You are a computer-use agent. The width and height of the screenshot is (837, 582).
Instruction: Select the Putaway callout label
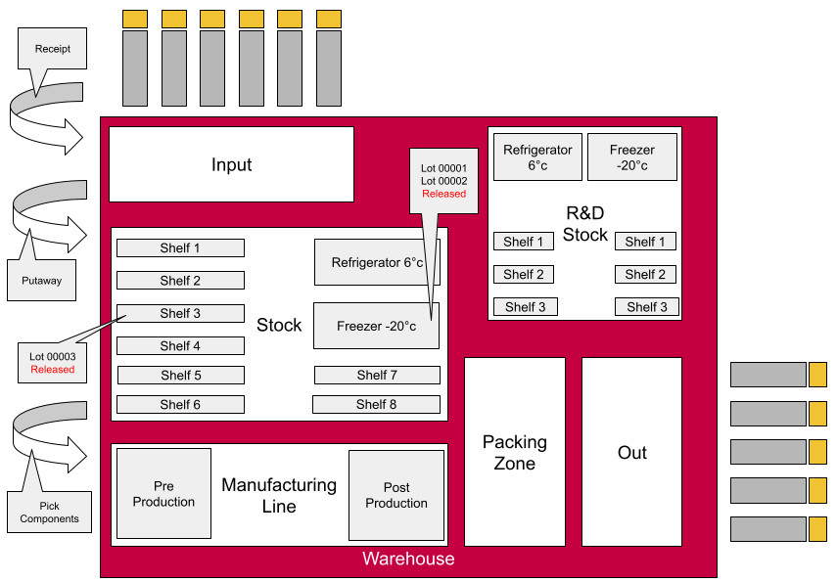tap(41, 281)
